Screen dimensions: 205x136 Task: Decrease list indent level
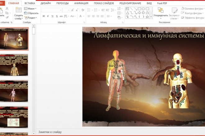tap(103, 10)
